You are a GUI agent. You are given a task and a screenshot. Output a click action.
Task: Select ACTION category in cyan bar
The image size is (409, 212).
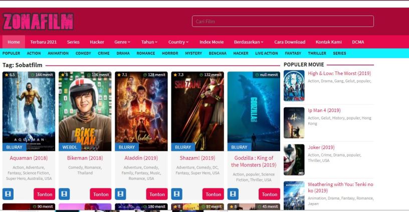point(34,53)
